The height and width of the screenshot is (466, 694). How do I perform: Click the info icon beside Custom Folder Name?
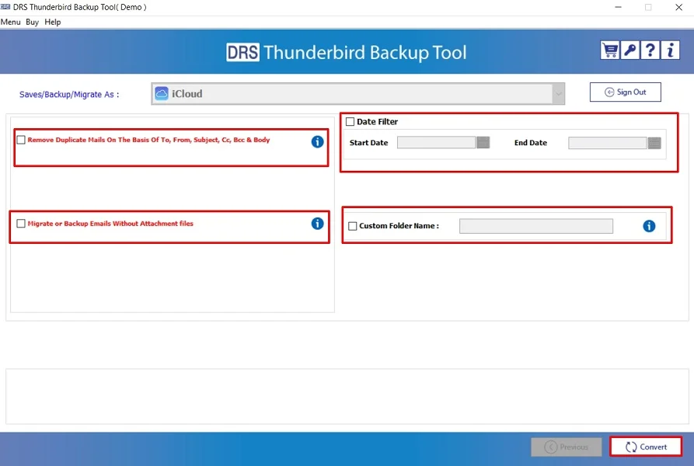coord(649,225)
